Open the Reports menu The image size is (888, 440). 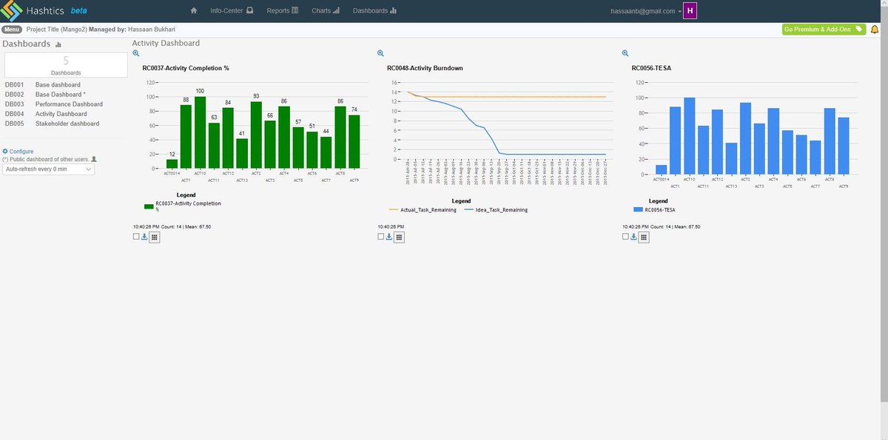click(283, 11)
